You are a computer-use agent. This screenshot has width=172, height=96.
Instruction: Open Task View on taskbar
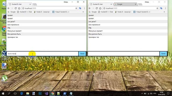[x=15, y=94]
